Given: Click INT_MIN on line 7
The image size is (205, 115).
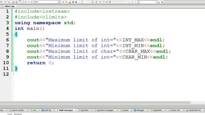Looking at the screenshot, I should pyautogui.click(x=133, y=46).
